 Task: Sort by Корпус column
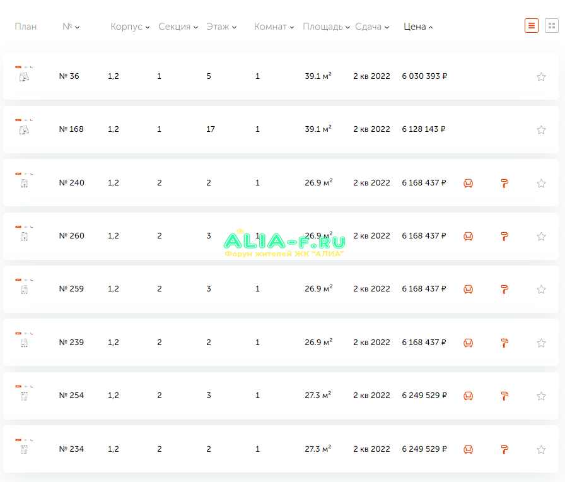[x=130, y=26]
